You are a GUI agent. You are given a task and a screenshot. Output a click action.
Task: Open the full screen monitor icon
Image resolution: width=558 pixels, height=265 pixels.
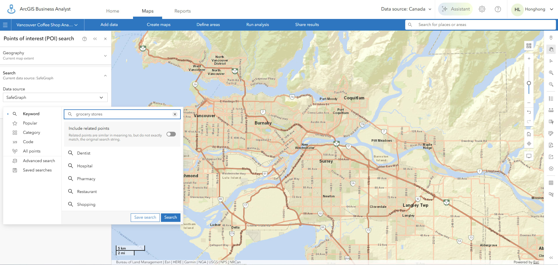point(529,156)
